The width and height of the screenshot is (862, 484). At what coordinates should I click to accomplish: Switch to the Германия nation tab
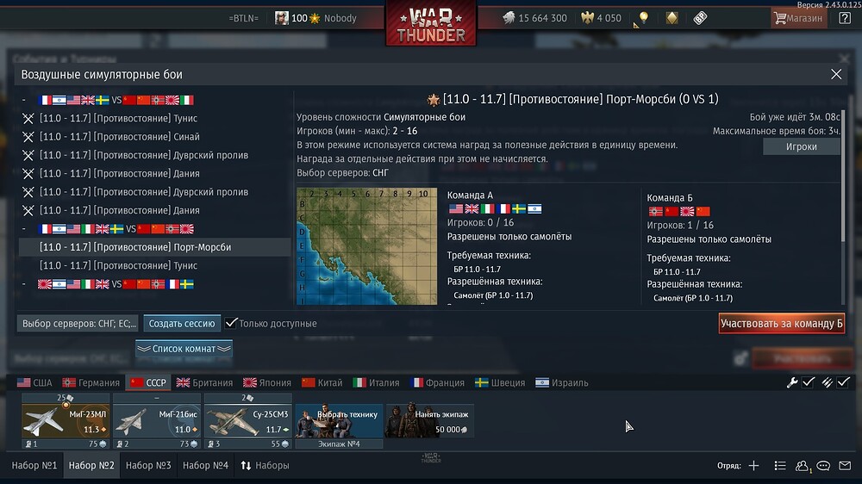tap(91, 382)
